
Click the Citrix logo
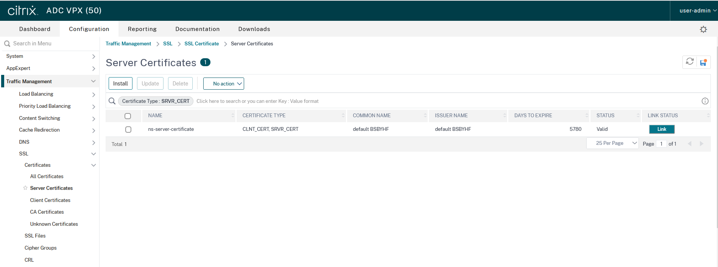[x=22, y=11]
